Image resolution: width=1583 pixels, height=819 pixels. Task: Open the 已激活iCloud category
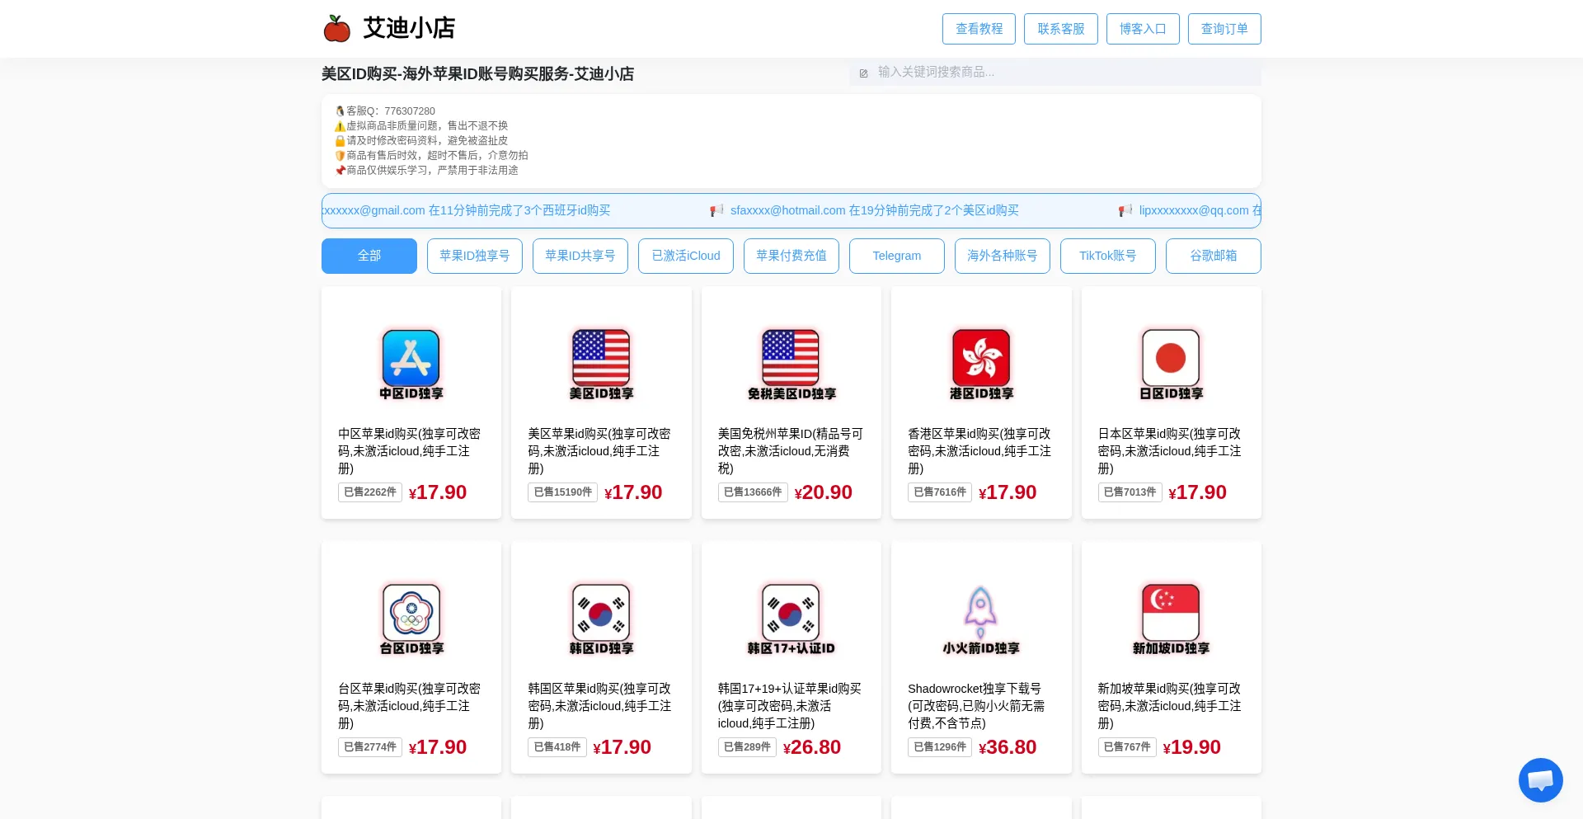686,256
